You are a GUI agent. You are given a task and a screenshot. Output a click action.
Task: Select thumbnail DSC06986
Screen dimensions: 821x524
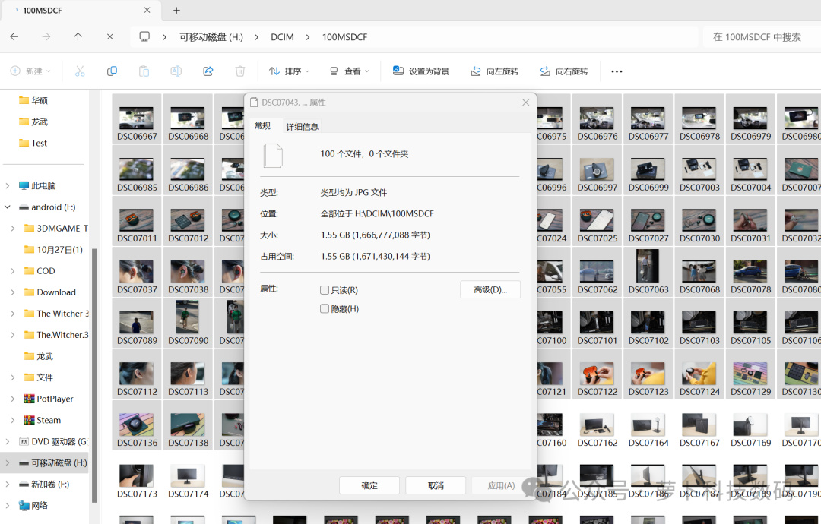click(x=188, y=169)
